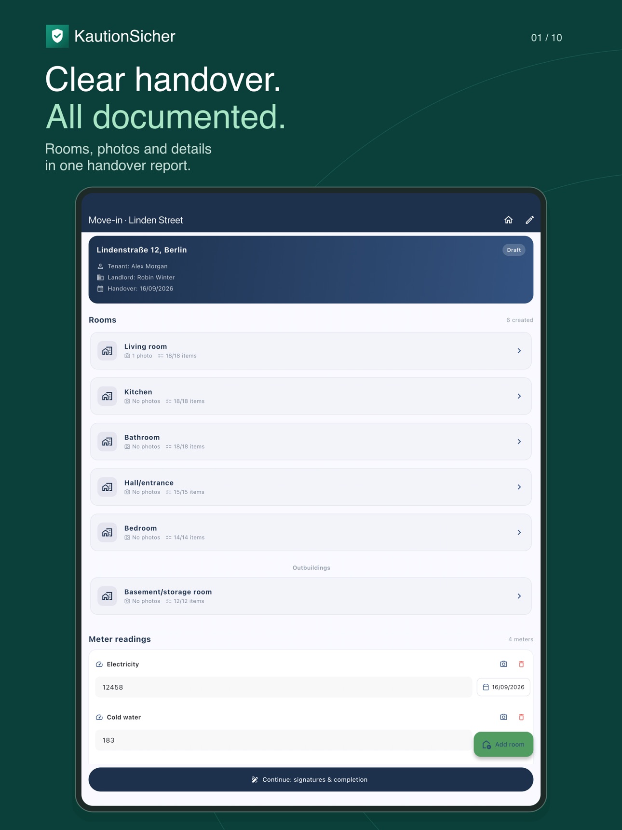Click the text Landlord: Robin Winter
The width and height of the screenshot is (622, 830).
click(141, 277)
